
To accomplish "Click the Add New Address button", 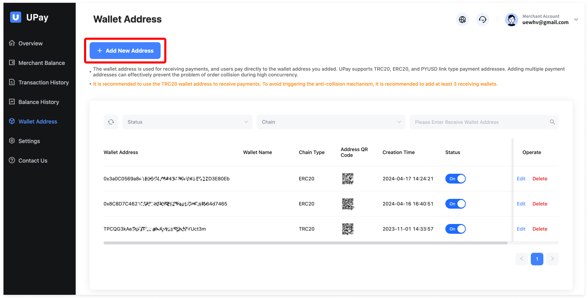I will [x=125, y=51].
